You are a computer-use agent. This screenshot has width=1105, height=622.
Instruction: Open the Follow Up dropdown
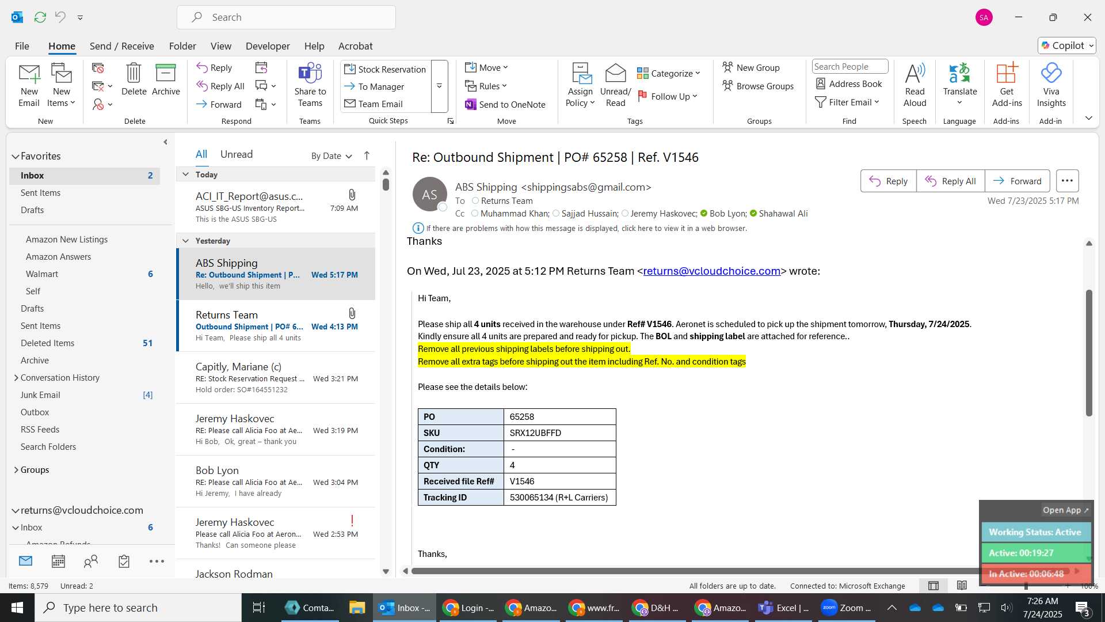(668, 96)
